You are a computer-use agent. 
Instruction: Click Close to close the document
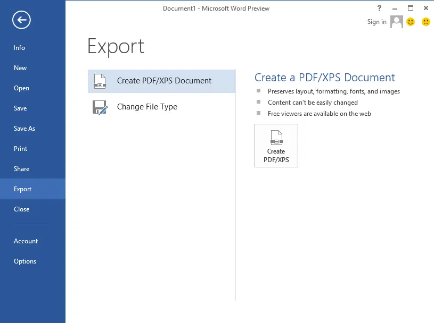tap(21, 209)
